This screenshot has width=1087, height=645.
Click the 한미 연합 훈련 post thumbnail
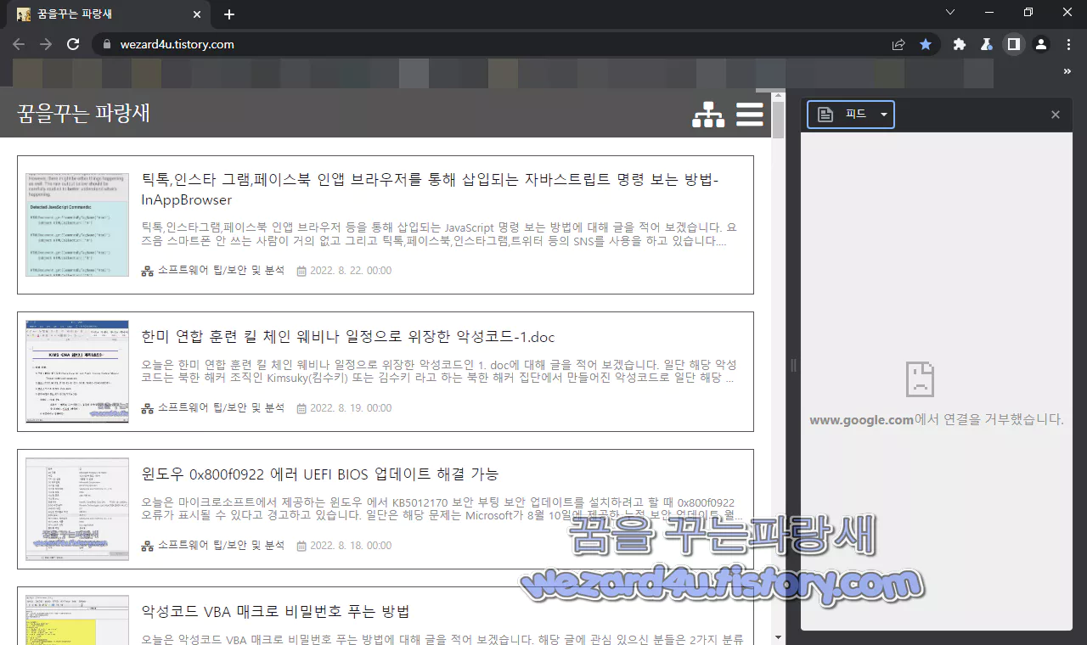77,372
